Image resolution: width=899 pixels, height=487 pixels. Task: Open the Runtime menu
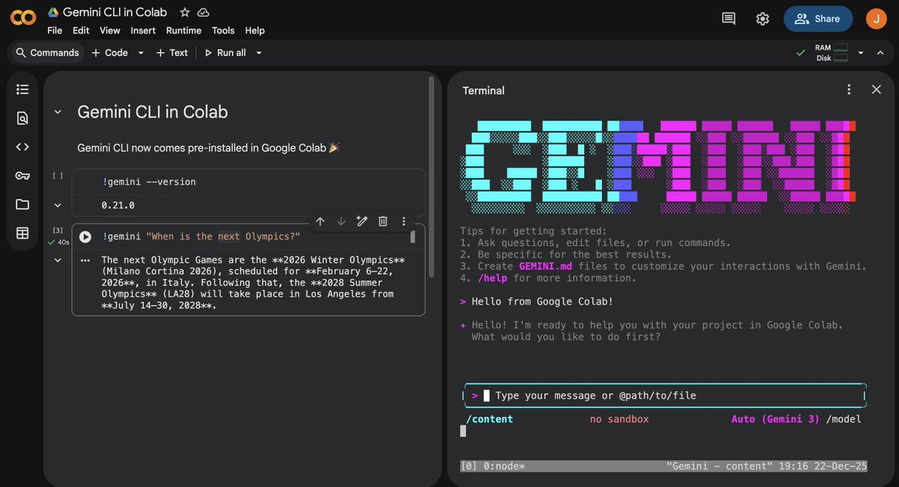[184, 31]
